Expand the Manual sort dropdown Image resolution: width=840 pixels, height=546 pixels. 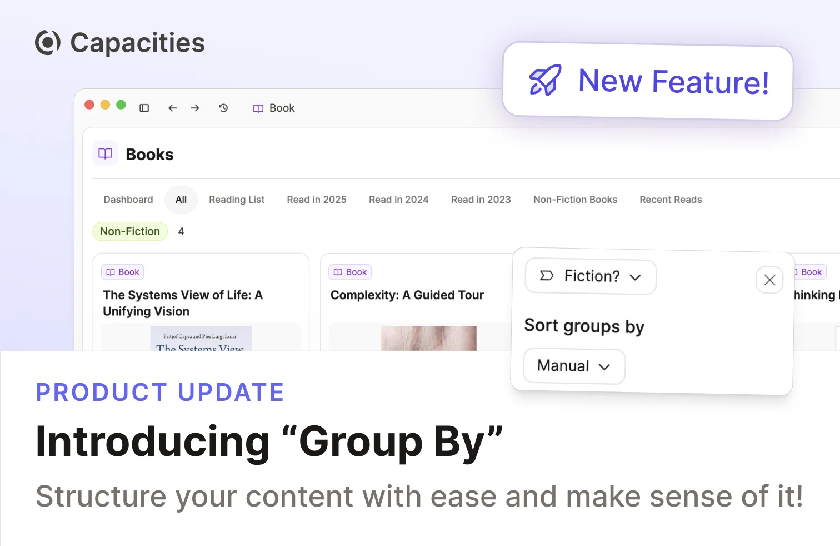[x=574, y=366]
